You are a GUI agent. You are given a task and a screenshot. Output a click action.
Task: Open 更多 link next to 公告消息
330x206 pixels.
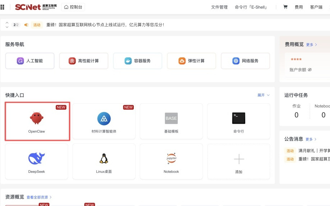point(311,139)
